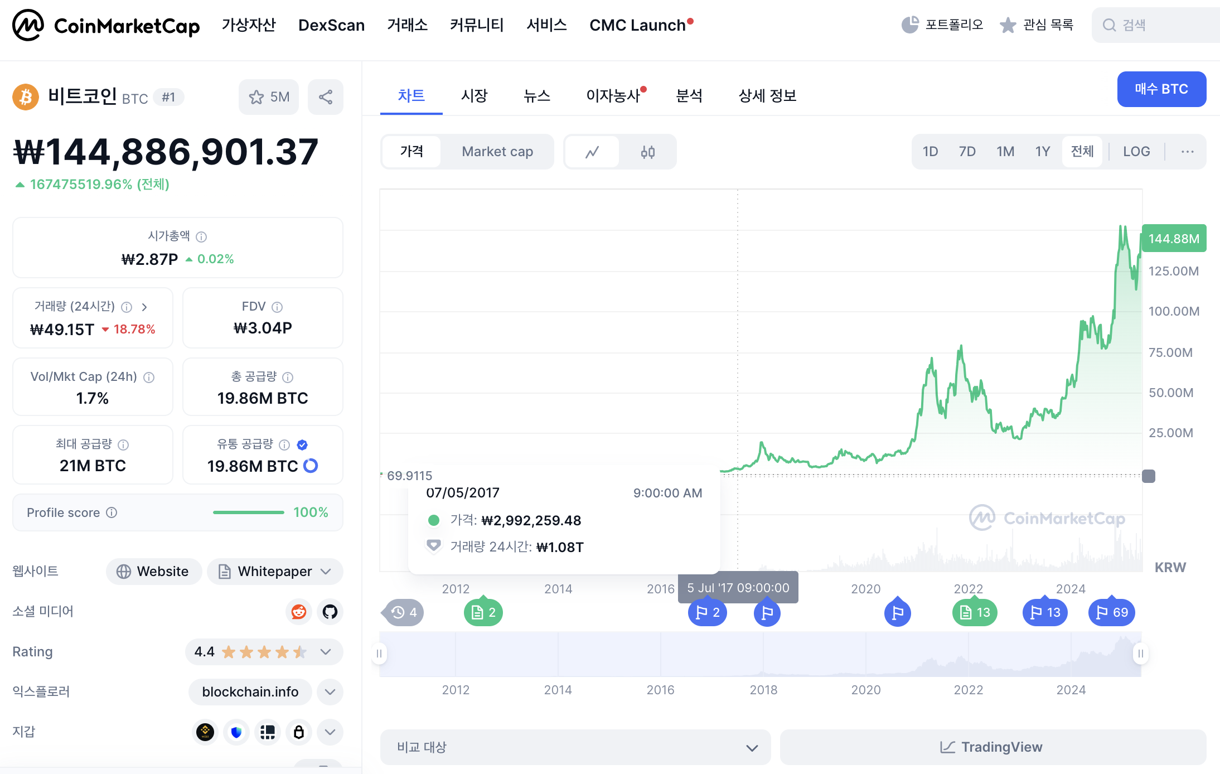Open Reddit social media icon

click(x=299, y=612)
